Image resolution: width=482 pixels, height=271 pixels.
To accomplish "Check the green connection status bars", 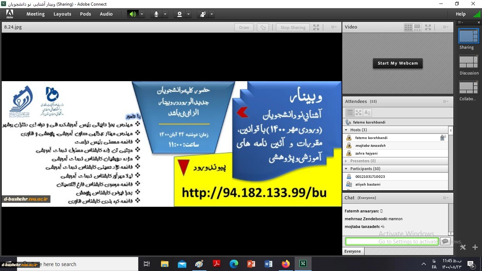I will pos(477,14).
